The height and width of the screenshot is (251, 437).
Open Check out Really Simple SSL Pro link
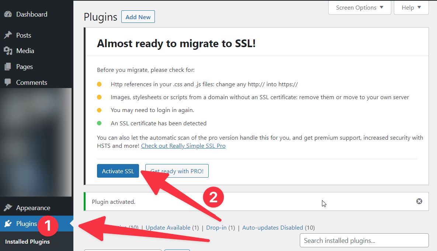pyautogui.click(x=183, y=146)
